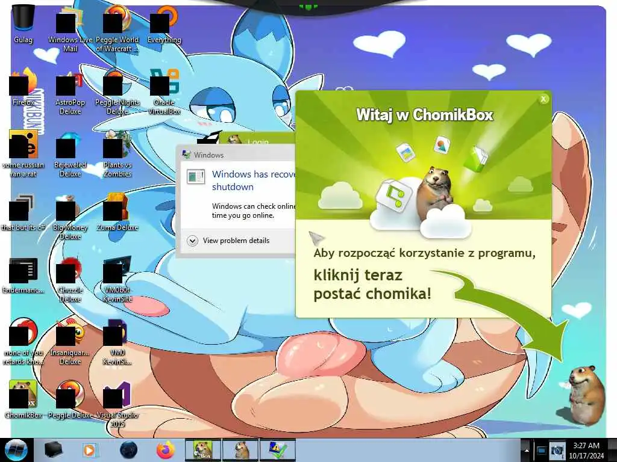Open the Everything desktop shortcut
617x462 pixels.
pyautogui.click(x=164, y=24)
